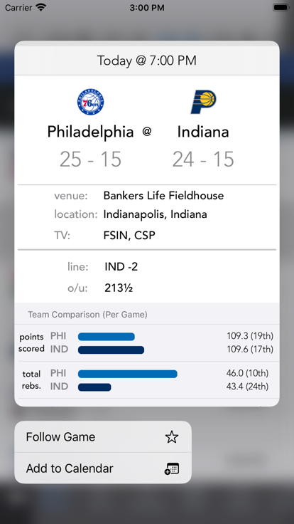Tap the battery indicator icon
Viewport: 294px width, 524px height.
pos(281,7)
